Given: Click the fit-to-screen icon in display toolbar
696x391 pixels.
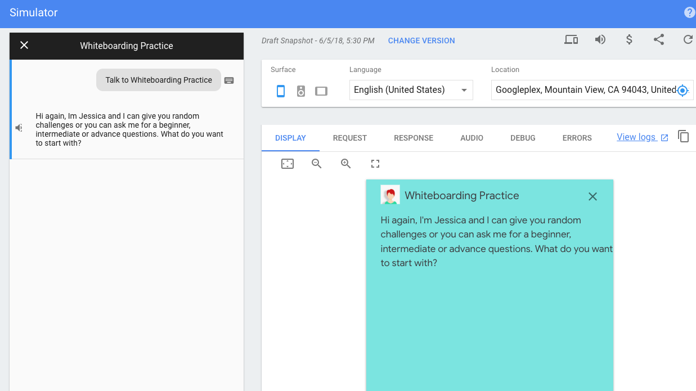Looking at the screenshot, I should point(288,164).
